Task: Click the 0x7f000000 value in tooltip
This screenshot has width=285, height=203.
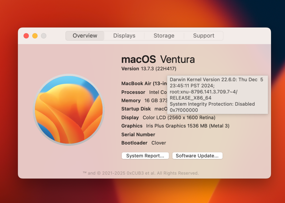Action: pos(184,110)
